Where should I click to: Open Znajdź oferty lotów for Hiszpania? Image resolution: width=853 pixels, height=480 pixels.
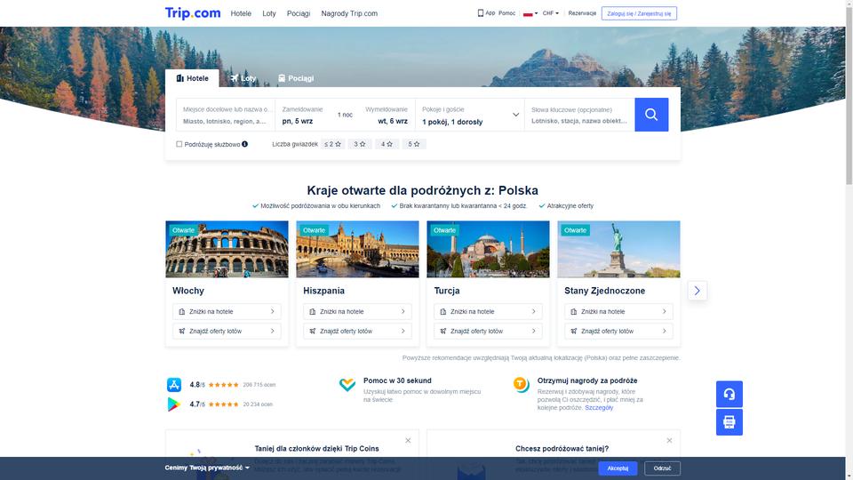click(x=357, y=331)
